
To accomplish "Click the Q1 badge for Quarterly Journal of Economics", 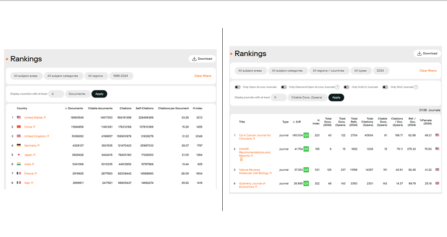I will coord(306,184).
